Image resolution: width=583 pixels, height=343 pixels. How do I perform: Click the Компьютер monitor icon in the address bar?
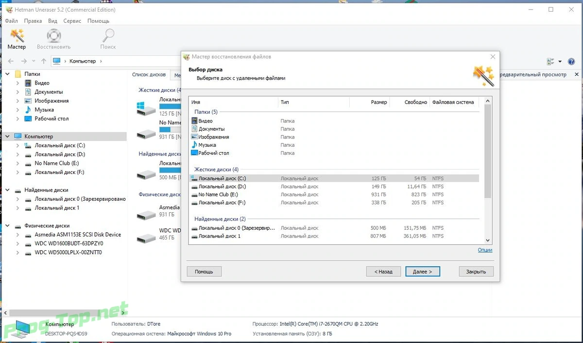pos(57,61)
